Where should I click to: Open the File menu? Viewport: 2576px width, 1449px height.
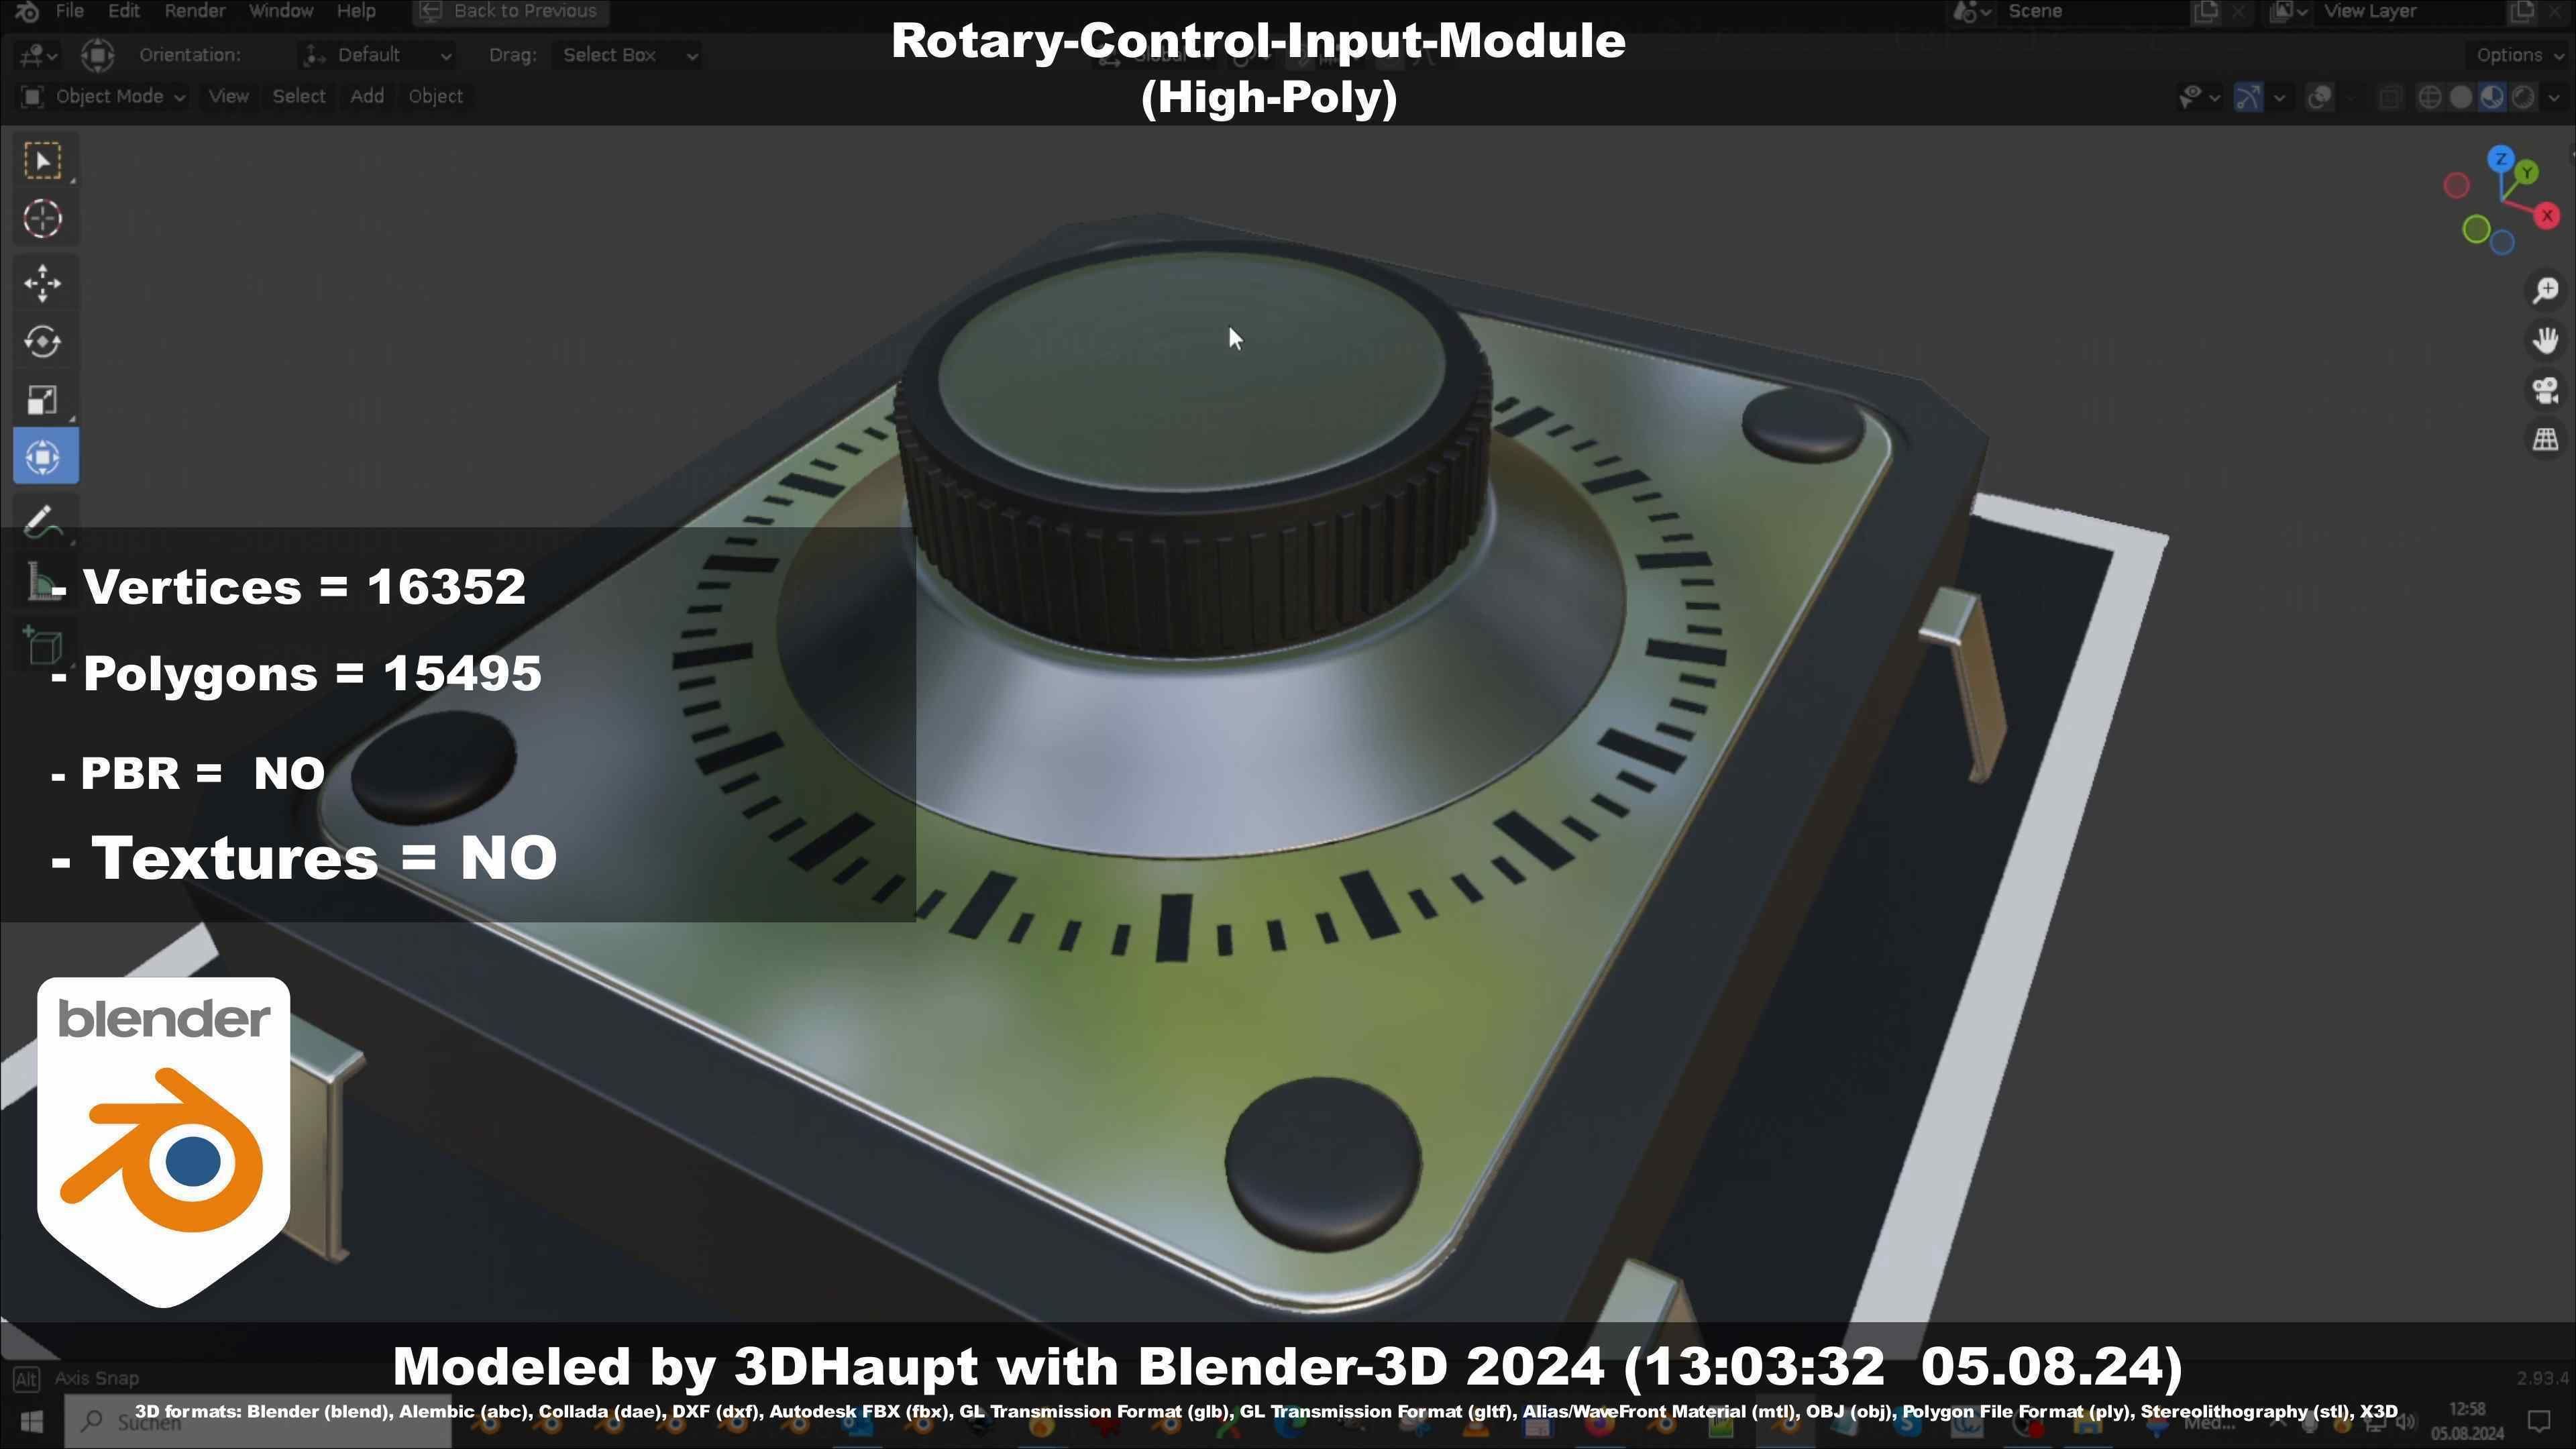pos(69,11)
